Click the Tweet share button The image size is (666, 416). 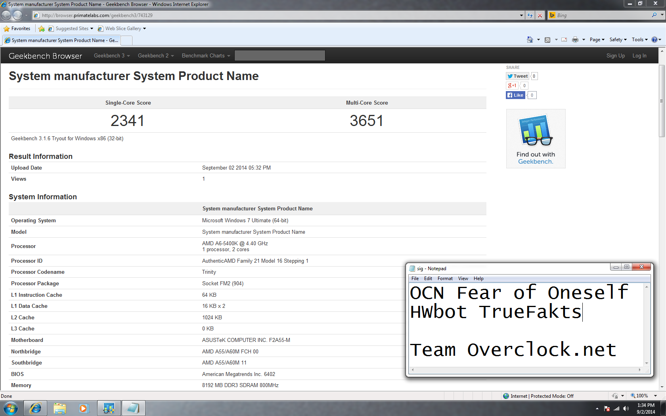518,76
